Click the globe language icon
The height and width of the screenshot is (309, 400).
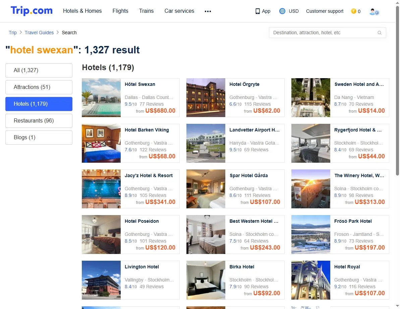coord(282,11)
